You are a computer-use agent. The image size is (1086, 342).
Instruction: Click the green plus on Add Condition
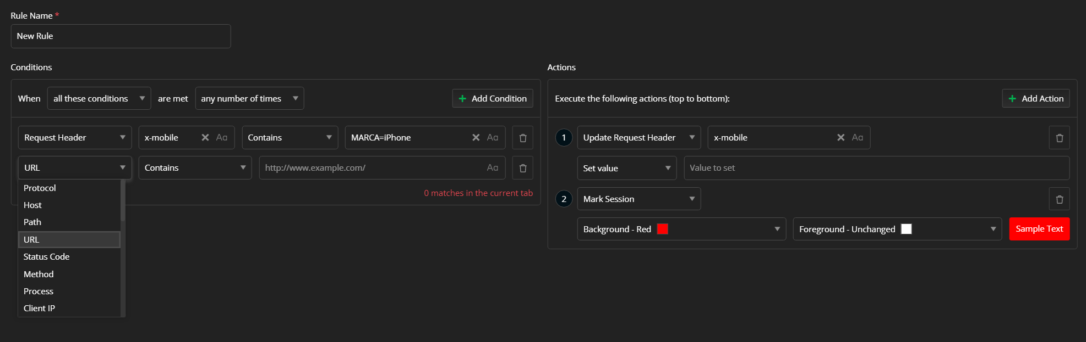[x=462, y=99]
